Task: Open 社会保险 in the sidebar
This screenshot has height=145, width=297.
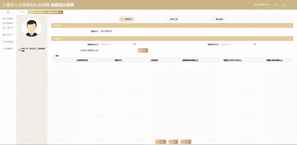Action: [8, 19]
